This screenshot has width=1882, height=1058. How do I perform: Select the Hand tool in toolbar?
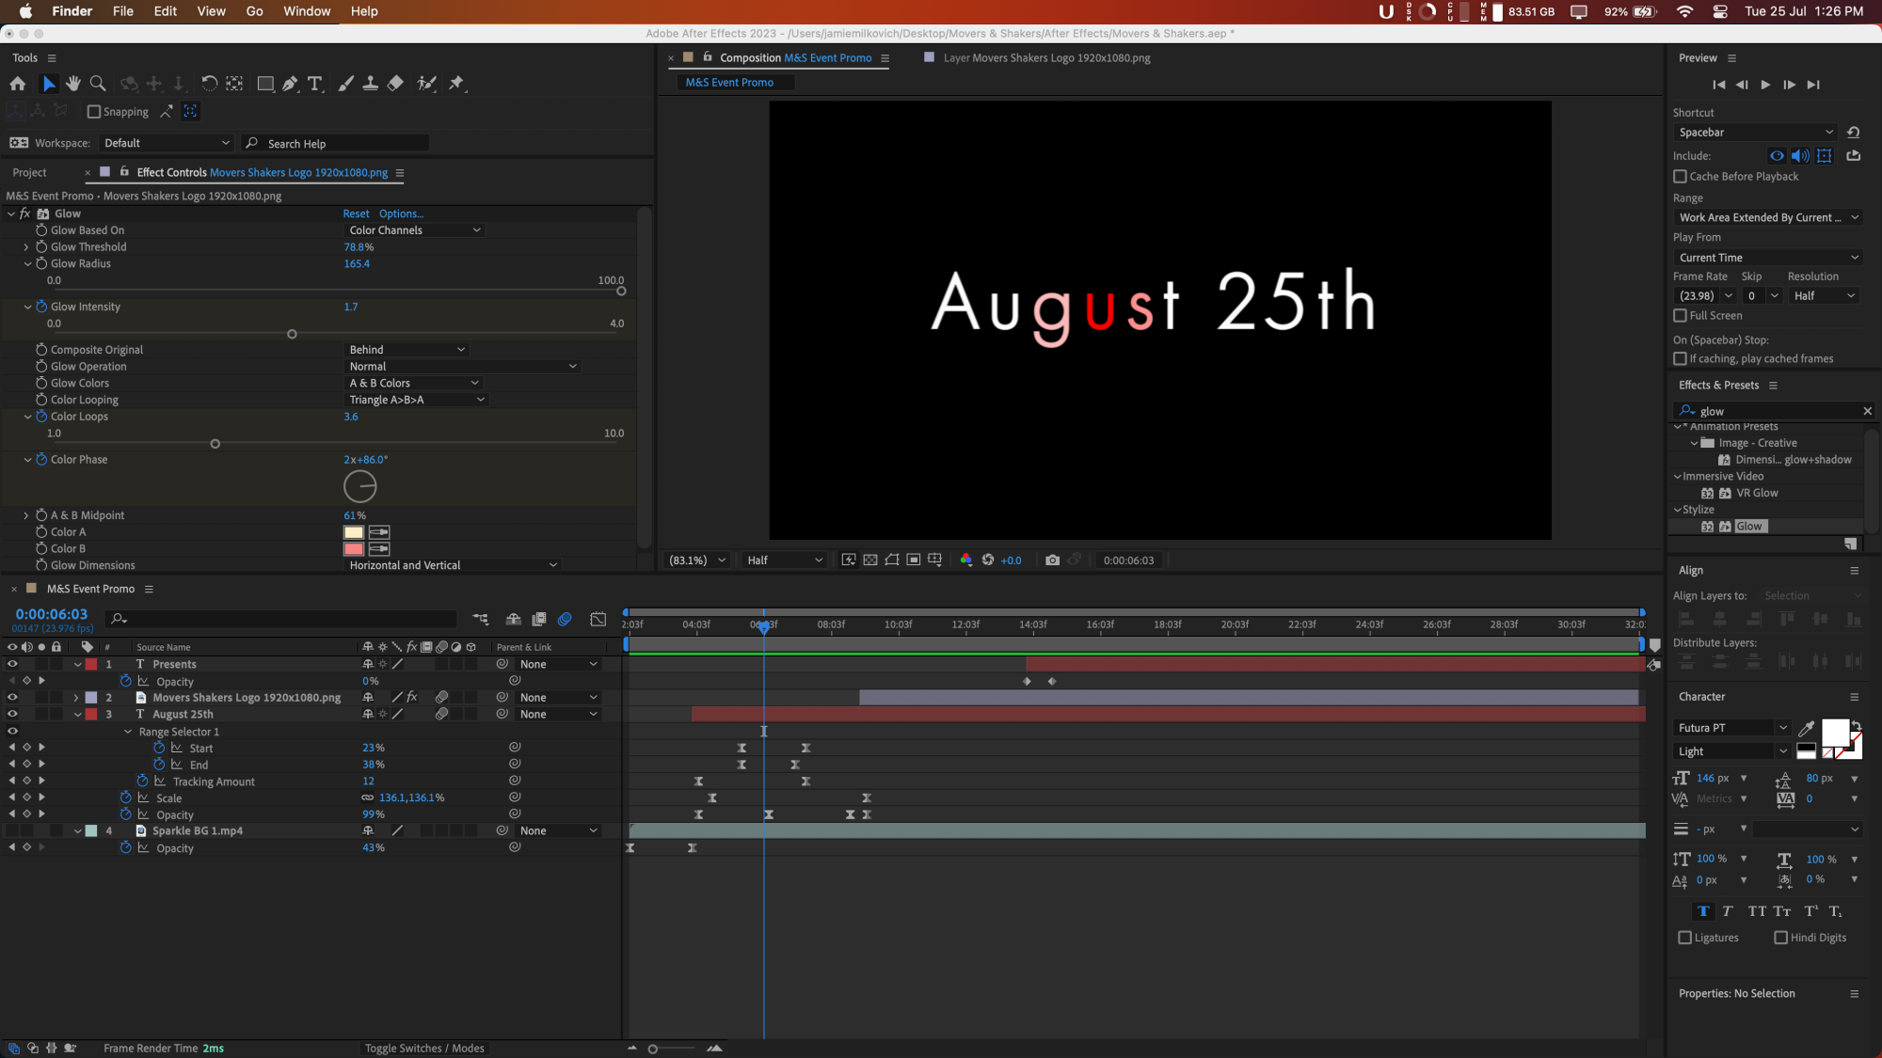tap(73, 84)
